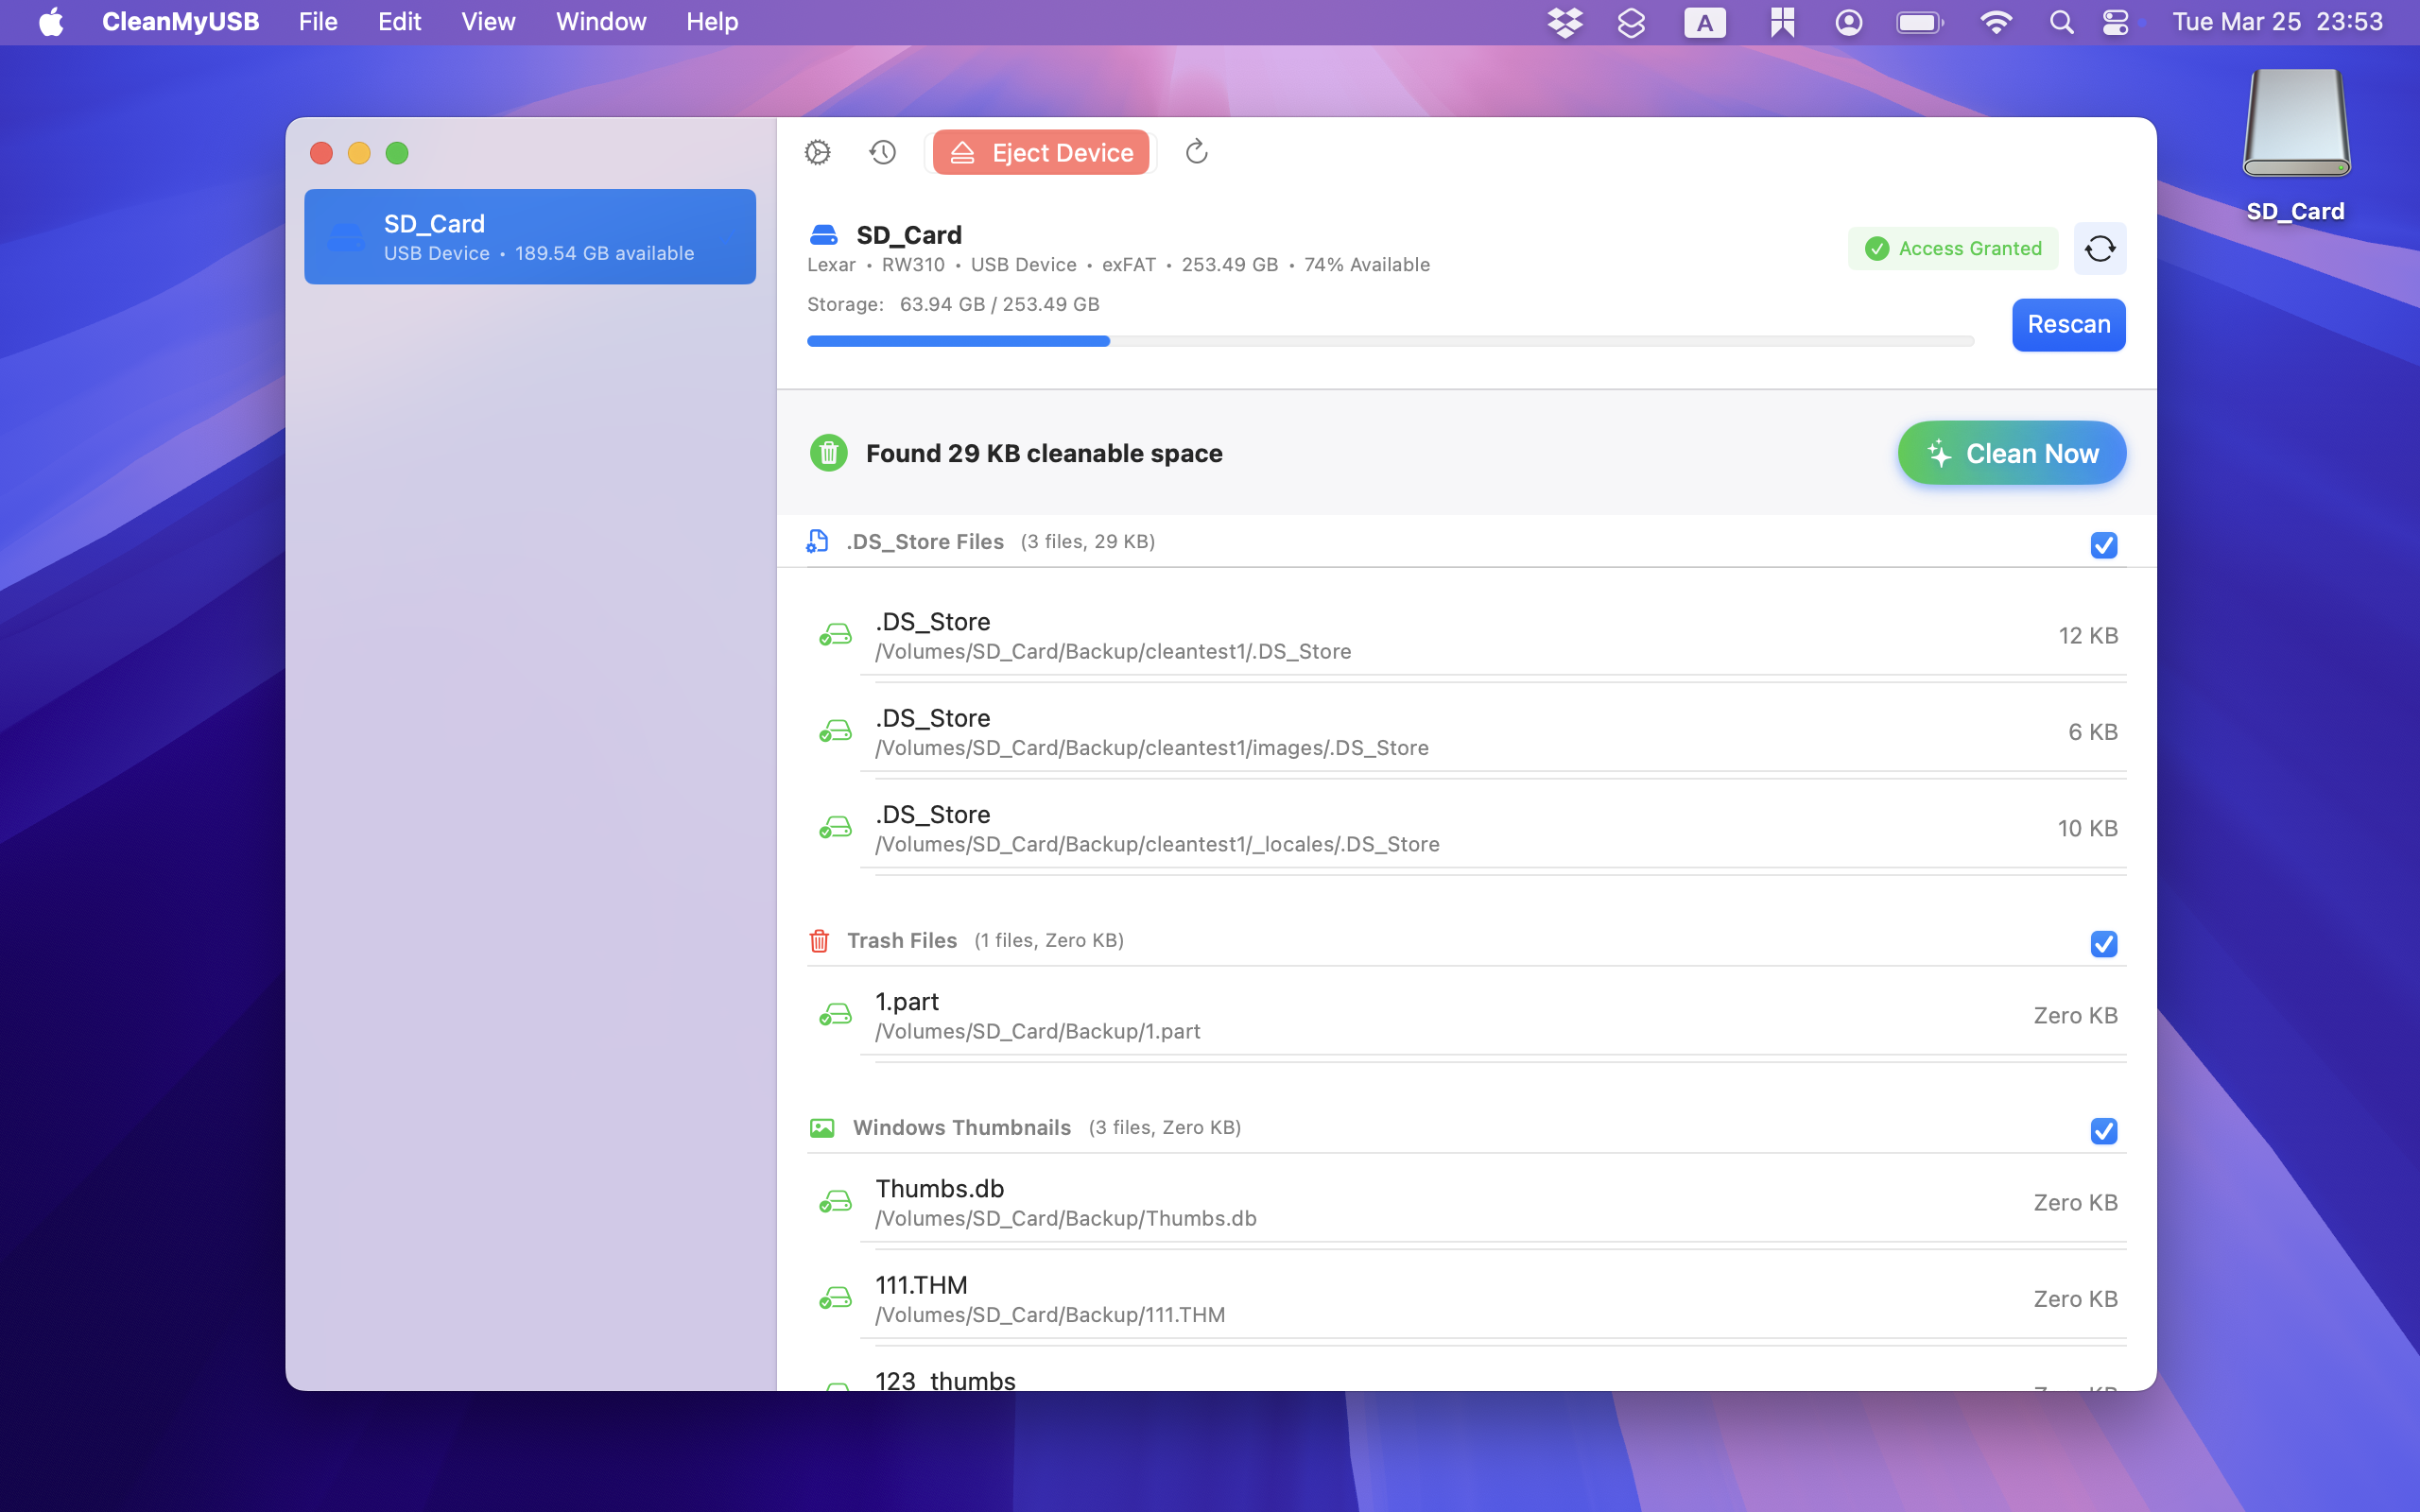
Task: Click the blue drive icon beside SD_Card title
Action: coord(823,235)
